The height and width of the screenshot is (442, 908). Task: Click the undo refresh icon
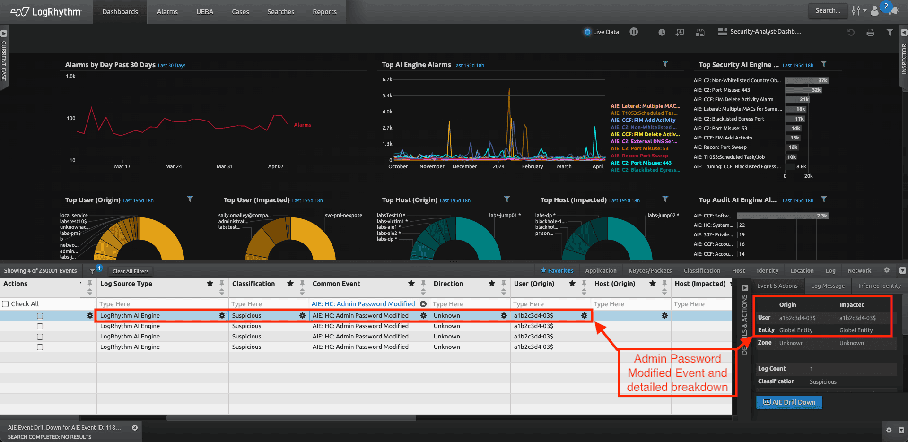click(x=851, y=32)
